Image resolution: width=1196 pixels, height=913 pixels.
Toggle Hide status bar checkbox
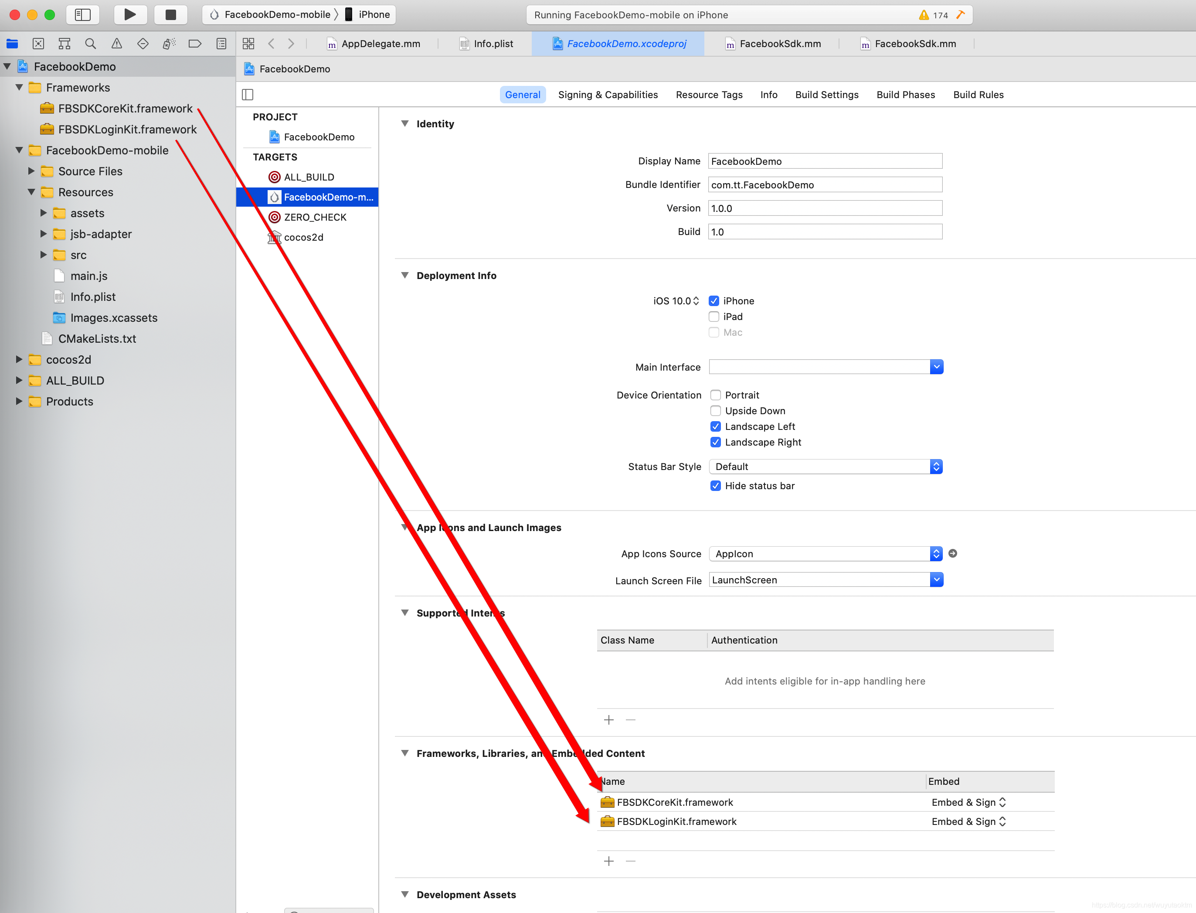pyautogui.click(x=716, y=486)
